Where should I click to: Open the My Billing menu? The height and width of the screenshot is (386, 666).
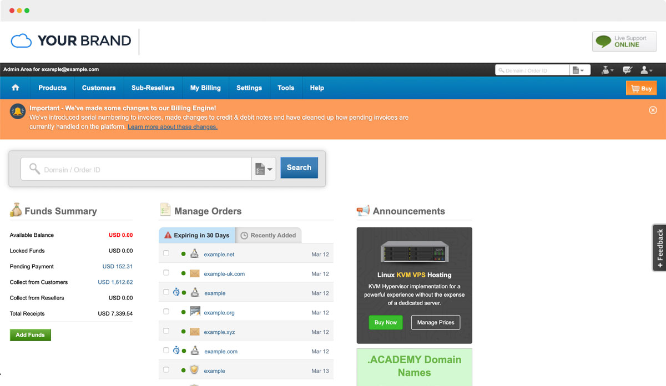point(205,88)
